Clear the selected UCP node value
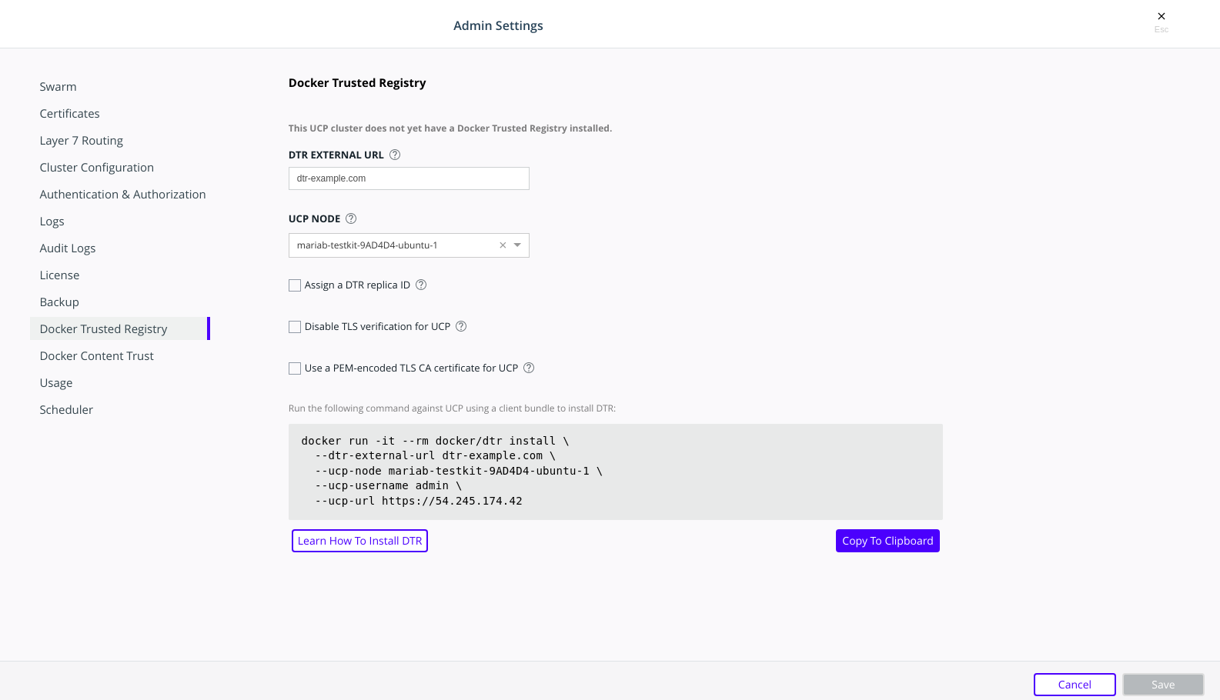Viewport: 1220px width, 700px height. pos(503,245)
